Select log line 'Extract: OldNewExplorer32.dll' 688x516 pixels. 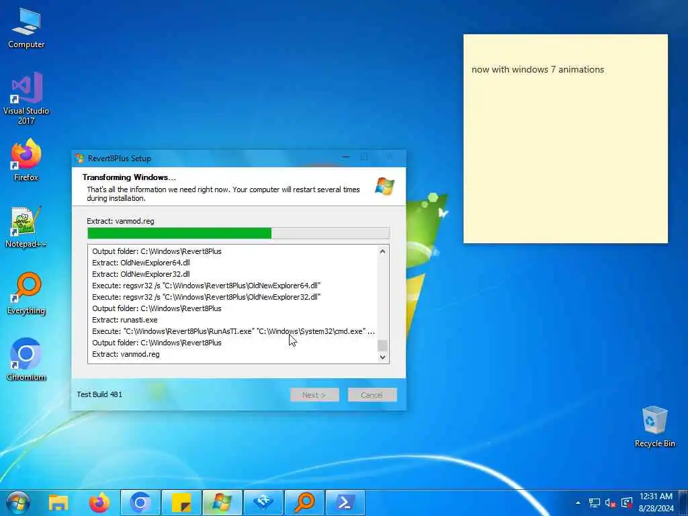click(x=141, y=274)
